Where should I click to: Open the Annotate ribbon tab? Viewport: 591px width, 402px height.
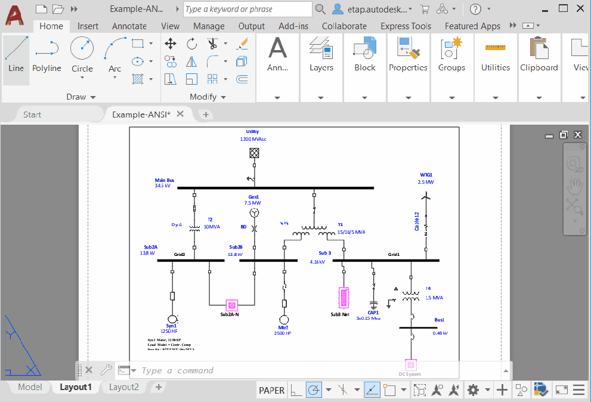(x=129, y=26)
